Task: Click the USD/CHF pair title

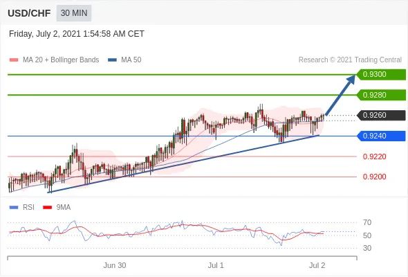Action: click(29, 13)
